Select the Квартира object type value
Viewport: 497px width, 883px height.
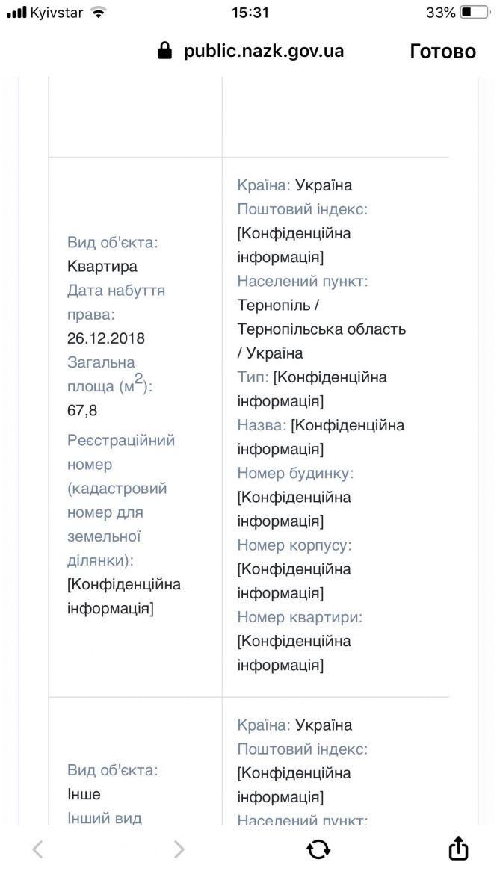102,267
